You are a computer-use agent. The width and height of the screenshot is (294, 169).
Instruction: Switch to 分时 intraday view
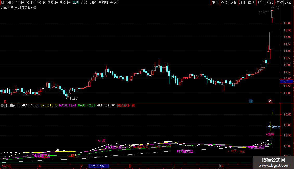click(10, 2)
